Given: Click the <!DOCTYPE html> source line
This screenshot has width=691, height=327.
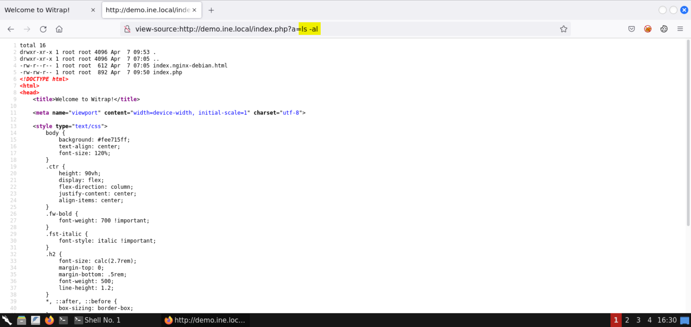Looking at the screenshot, I should [44, 79].
